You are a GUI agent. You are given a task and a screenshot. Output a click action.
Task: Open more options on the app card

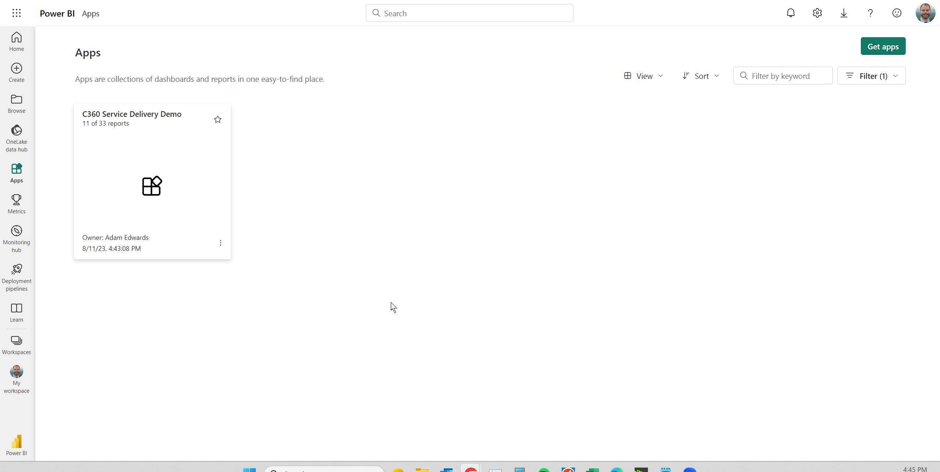click(x=221, y=243)
